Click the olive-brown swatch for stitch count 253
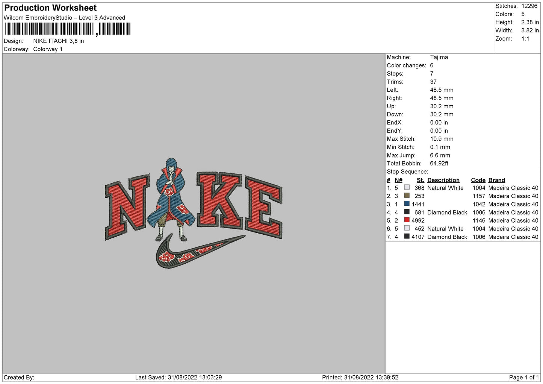Viewport: 543px width, 384px height. tap(407, 196)
